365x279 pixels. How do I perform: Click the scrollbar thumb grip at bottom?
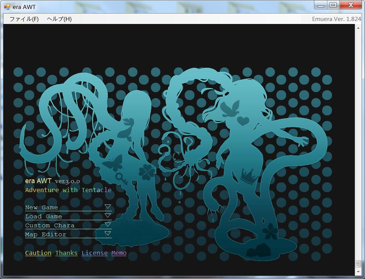pyautogui.click(x=358, y=264)
